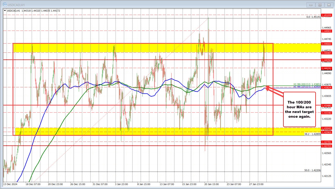Minimize the USDCAD,H1 chart window
Screen dimensions: 335x189
click(311, 4)
